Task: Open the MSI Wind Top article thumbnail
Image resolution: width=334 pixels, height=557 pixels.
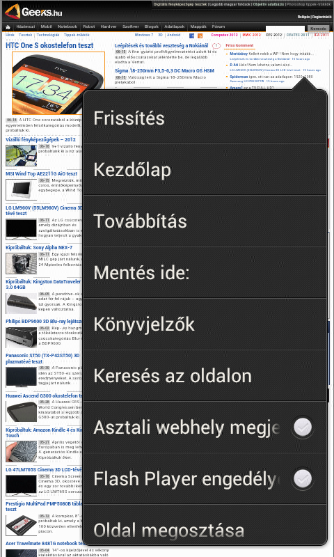Action: coord(22,189)
